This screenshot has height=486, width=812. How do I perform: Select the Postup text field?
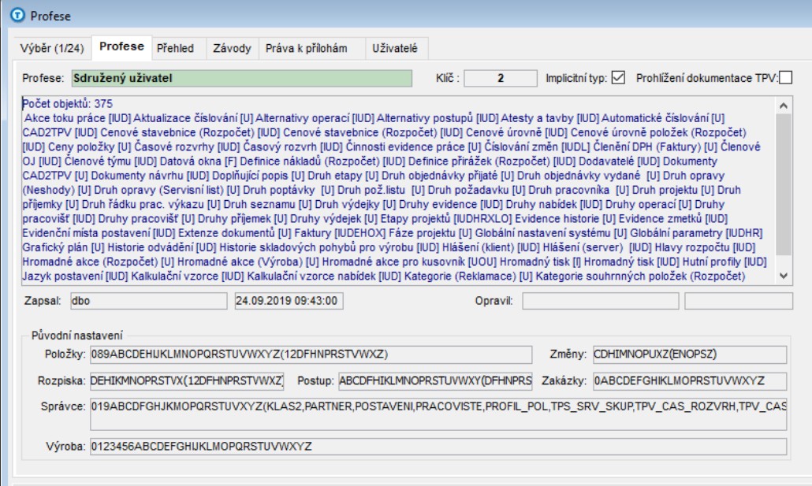pos(436,381)
